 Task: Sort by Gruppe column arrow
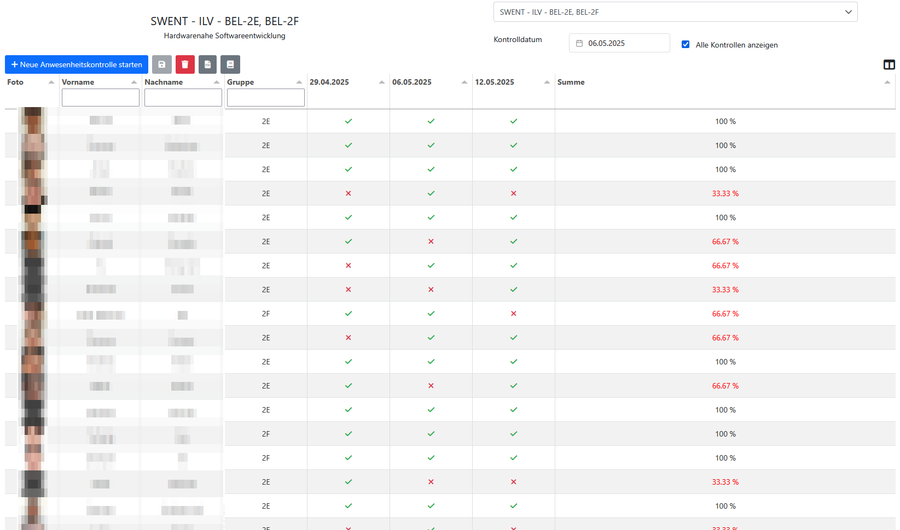click(x=299, y=83)
